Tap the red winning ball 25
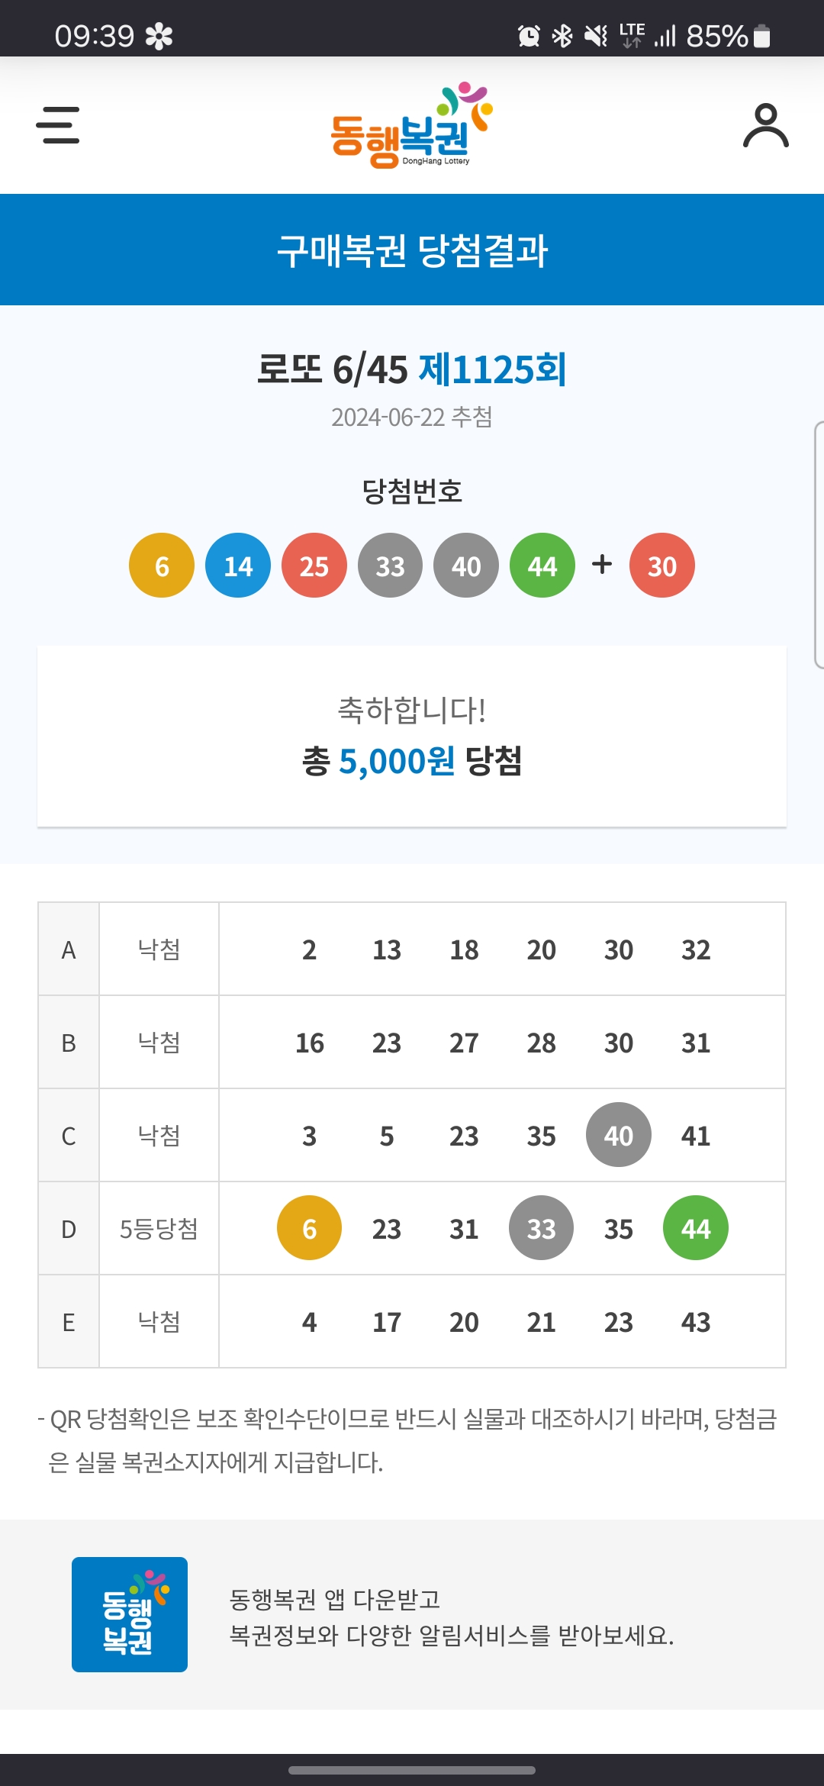The height and width of the screenshot is (1786, 824). pos(314,566)
